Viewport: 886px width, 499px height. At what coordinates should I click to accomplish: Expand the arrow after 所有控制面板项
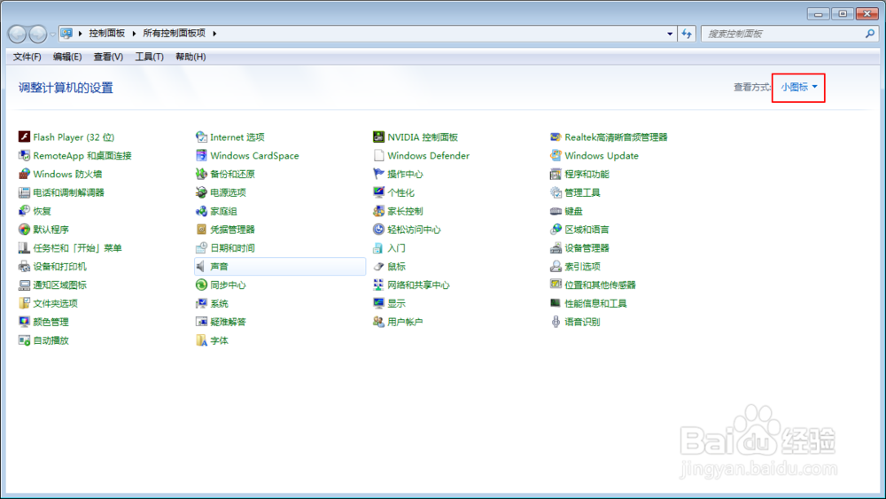pos(214,34)
